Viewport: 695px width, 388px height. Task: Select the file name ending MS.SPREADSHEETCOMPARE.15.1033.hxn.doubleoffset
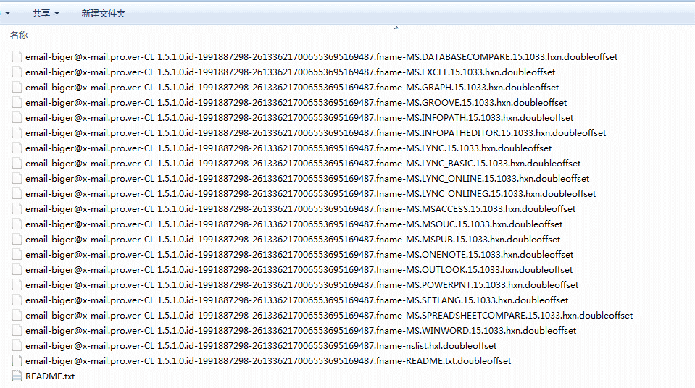click(329, 316)
